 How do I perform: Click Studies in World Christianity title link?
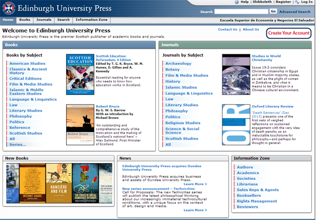pyautogui.click(x=266, y=58)
